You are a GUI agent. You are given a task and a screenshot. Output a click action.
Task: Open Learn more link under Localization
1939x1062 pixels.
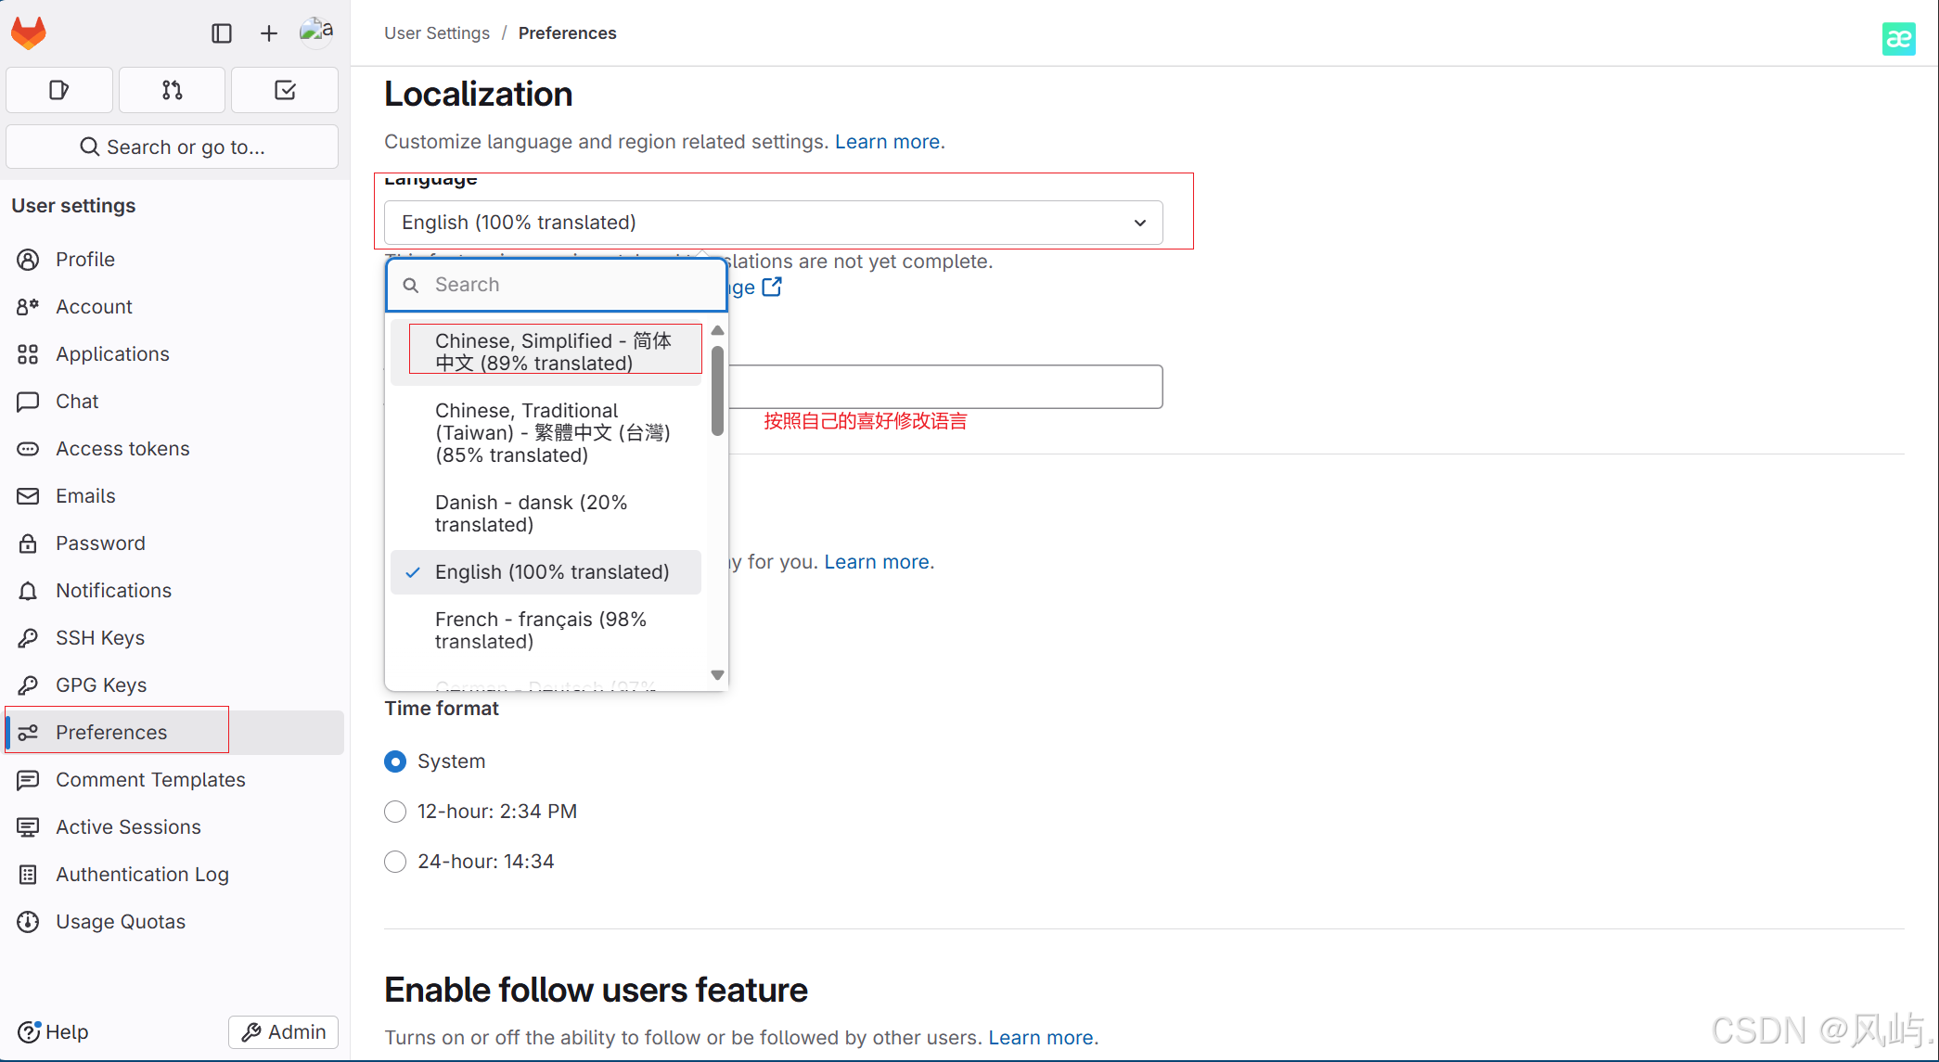(887, 142)
